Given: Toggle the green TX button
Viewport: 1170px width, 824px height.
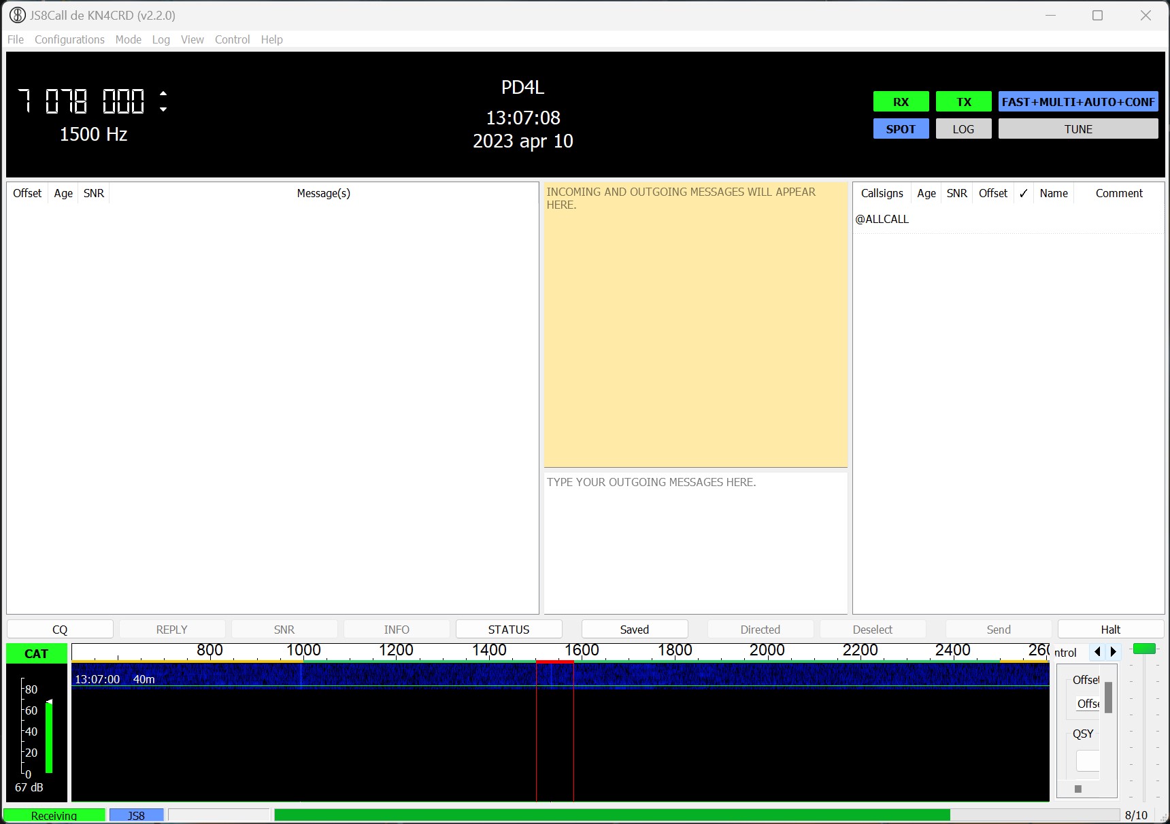Looking at the screenshot, I should (963, 102).
